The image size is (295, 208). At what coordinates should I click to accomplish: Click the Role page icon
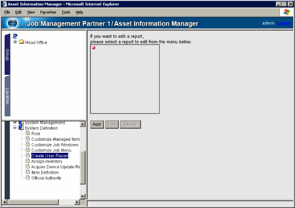[x=28, y=133]
